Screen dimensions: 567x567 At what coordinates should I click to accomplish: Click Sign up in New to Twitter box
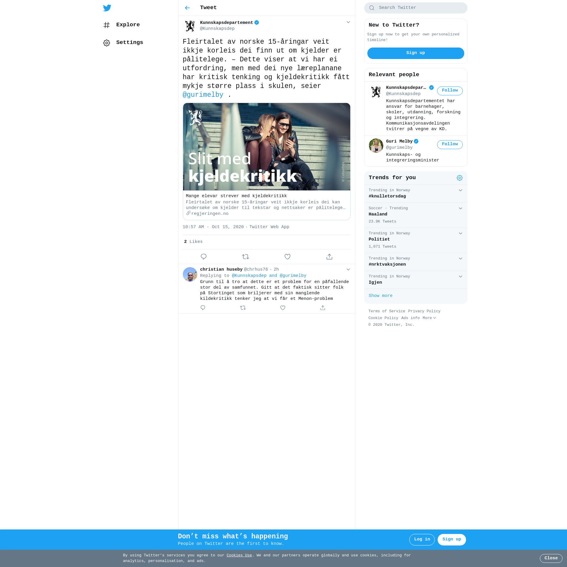coord(416,53)
